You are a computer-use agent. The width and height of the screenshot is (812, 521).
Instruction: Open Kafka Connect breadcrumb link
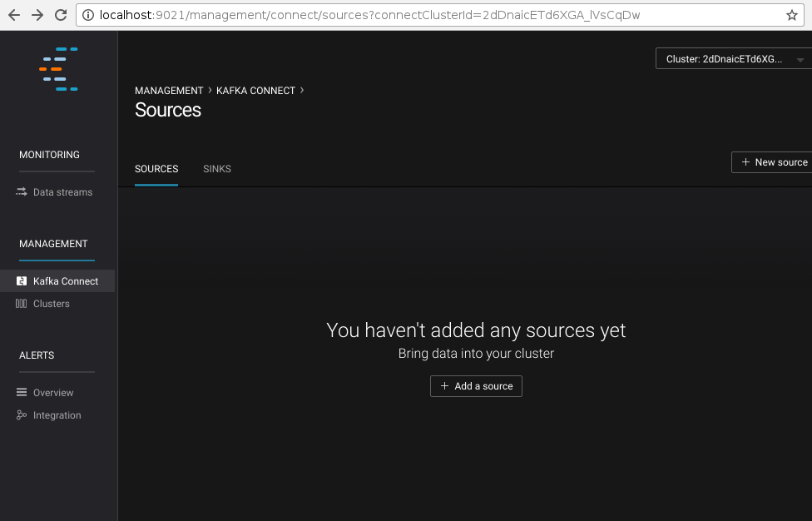[x=255, y=91]
